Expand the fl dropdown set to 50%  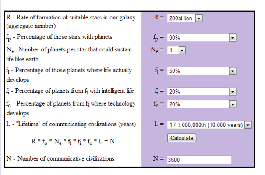pyautogui.click(x=233, y=71)
